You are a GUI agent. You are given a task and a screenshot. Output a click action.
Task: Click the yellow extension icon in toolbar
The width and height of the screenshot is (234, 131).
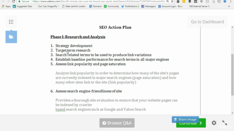[184, 1]
